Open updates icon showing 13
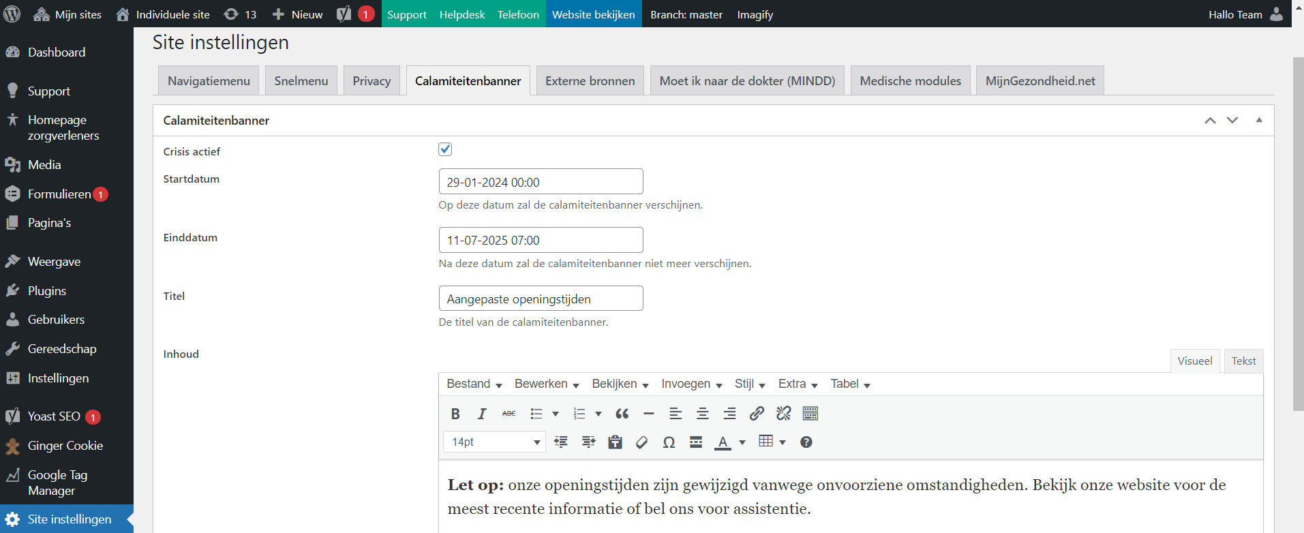 coord(240,14)
